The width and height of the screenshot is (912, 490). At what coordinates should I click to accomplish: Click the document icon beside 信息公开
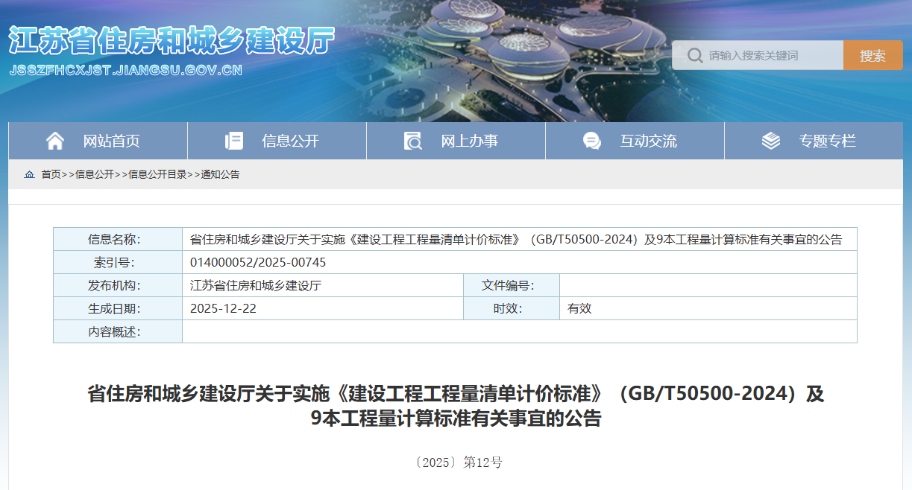click(x=235, y=139)
